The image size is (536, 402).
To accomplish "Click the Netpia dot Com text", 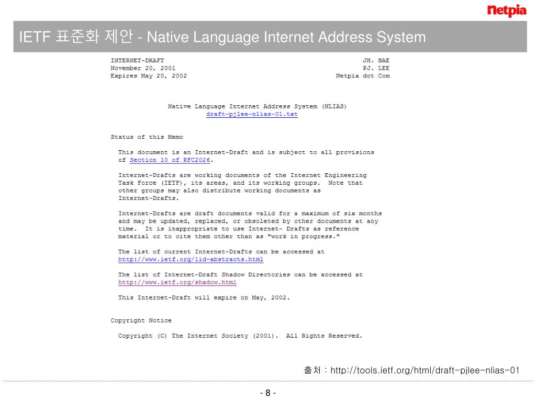I will click(363, 76).
